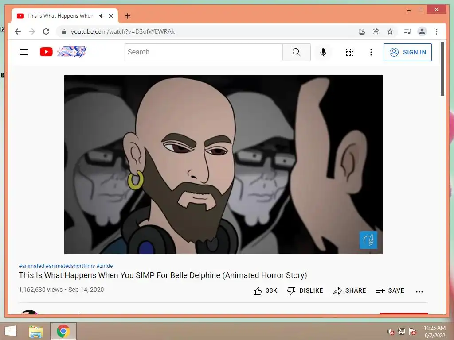Click the muted volume tray icon

tap(391, 332)
